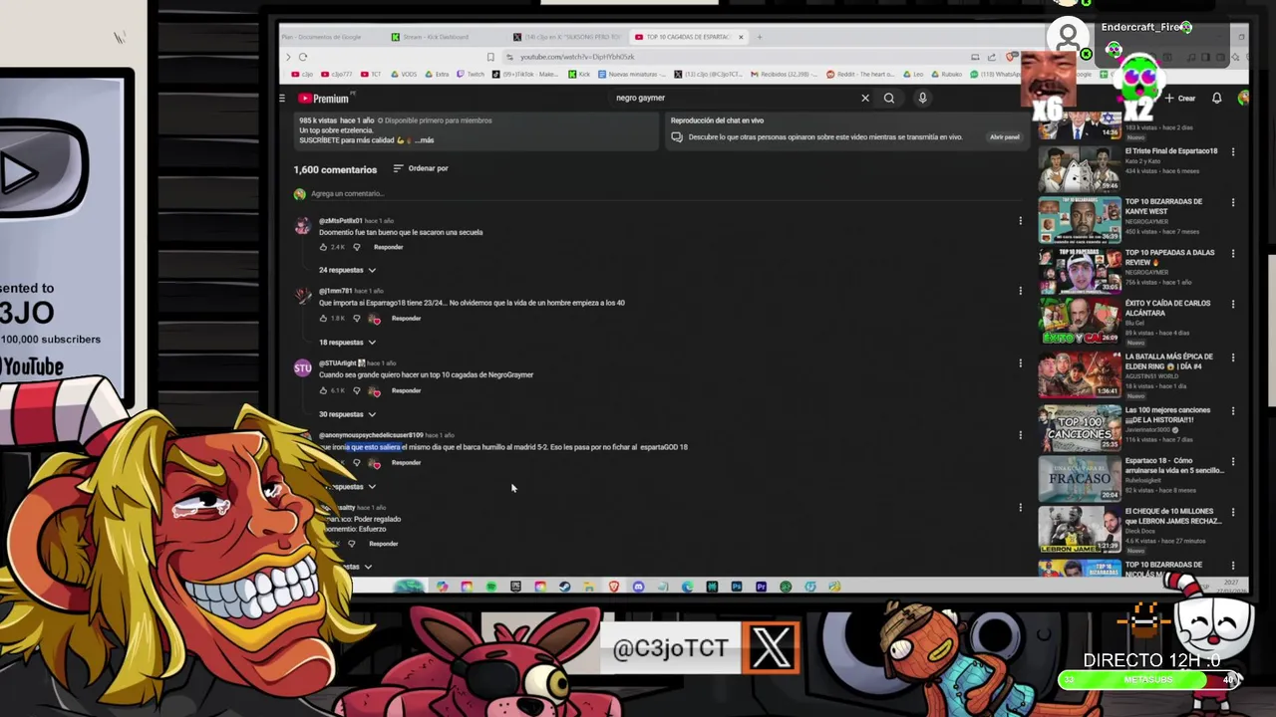This screenshot has height=717, width=1276.
Task: Open the Reddit bookmark
Action: pos(859,74)
